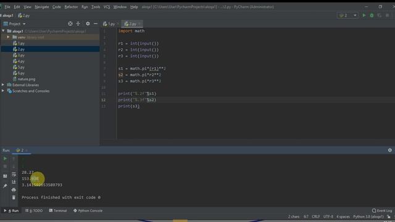Screen dimensions: 395x222
Task: Open the Navigate menu
Action: click(x=41, y=7)
